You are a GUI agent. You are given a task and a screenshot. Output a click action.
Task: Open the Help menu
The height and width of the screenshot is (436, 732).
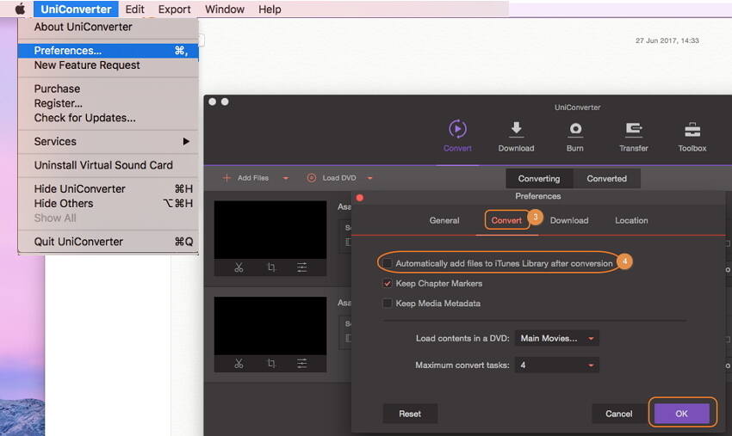[x=270, y=9]
